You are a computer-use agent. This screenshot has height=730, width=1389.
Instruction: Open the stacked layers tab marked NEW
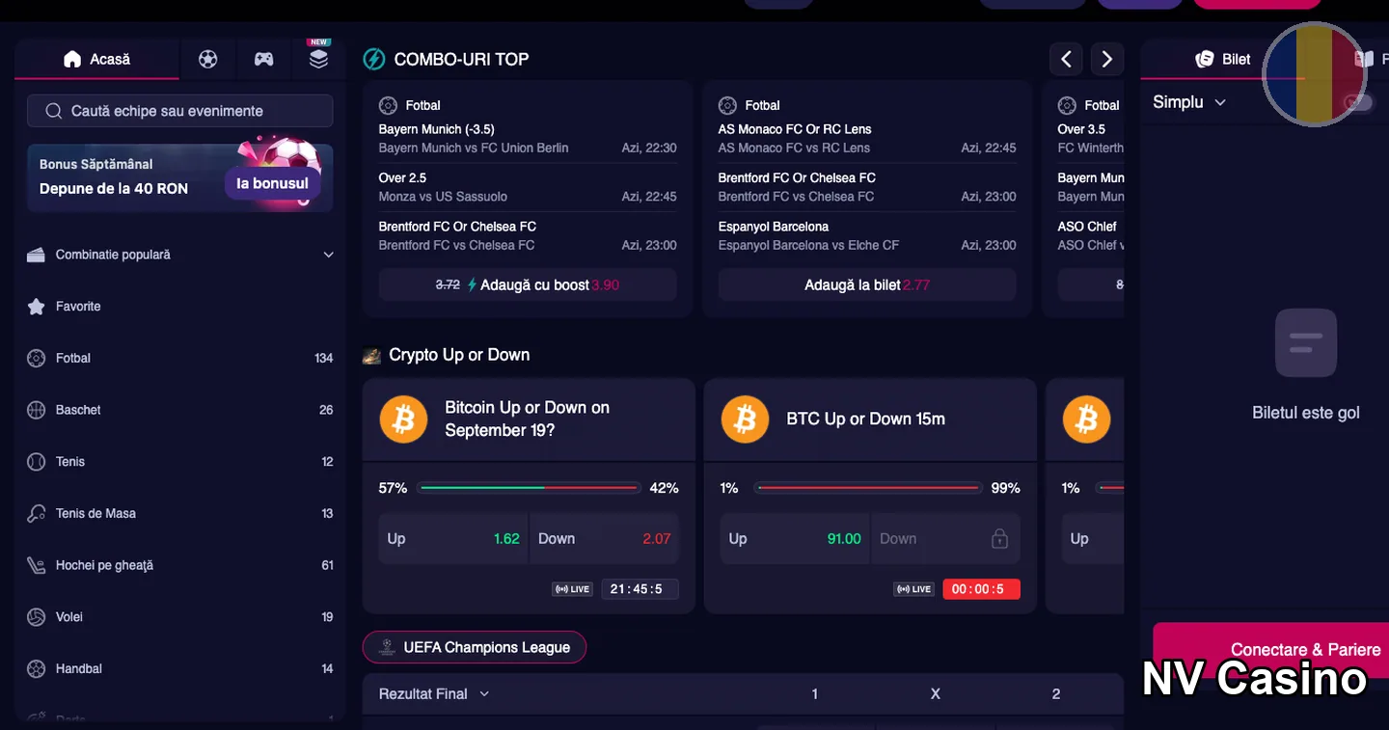318,59
